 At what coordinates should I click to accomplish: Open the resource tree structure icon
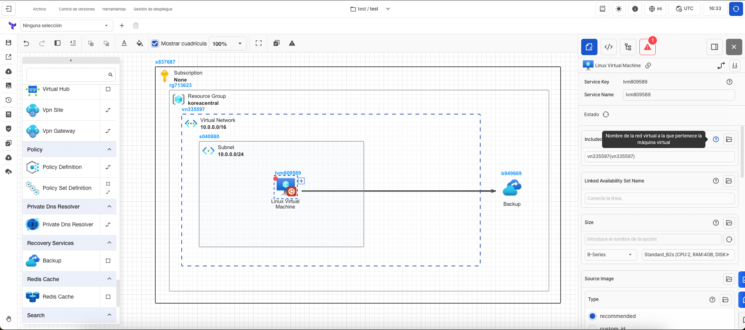point(628,47)
